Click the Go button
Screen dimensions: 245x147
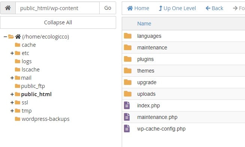tap(108, 8)
